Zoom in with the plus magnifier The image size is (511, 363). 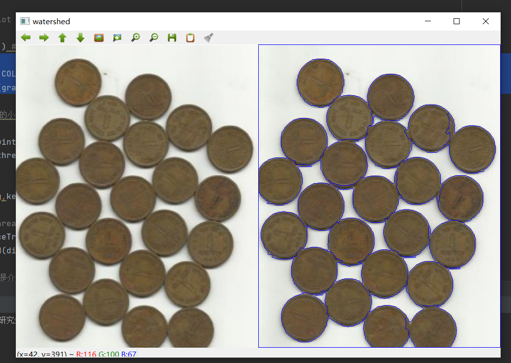[x=135, y=38]
